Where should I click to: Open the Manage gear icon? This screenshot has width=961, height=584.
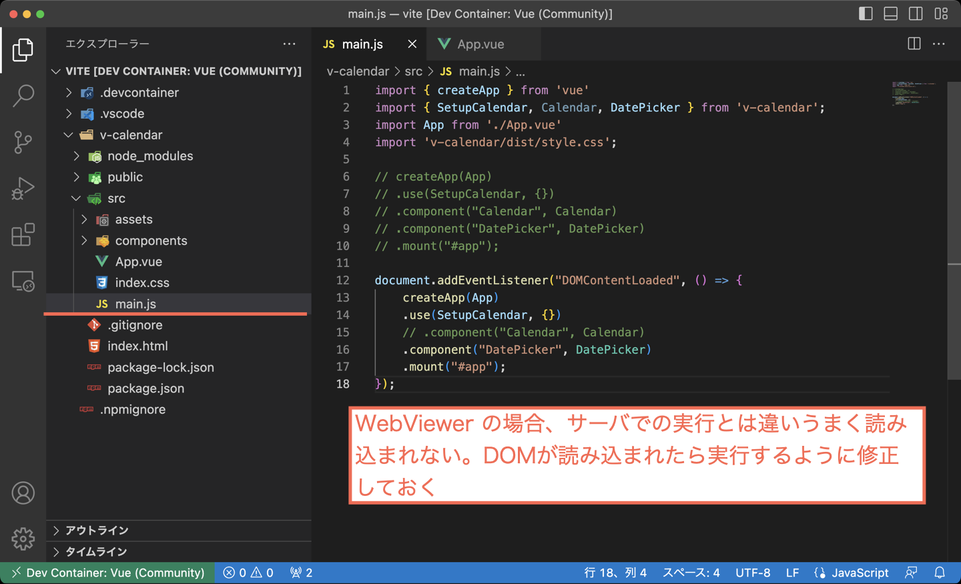coord(23,539)
